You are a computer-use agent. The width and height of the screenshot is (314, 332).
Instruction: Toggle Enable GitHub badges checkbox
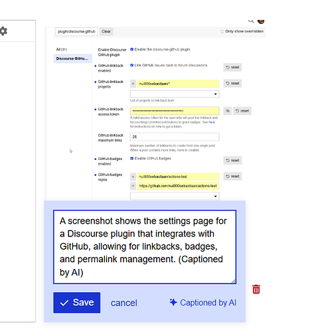[132, 158]
